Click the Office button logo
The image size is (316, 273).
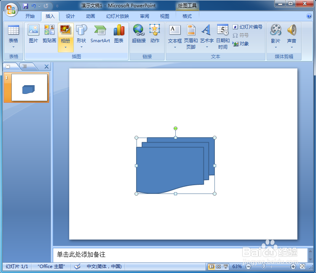11,9
